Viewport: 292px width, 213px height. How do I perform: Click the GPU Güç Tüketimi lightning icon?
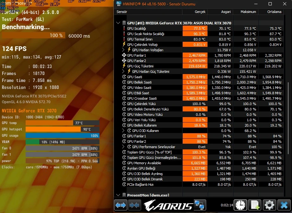124,66
